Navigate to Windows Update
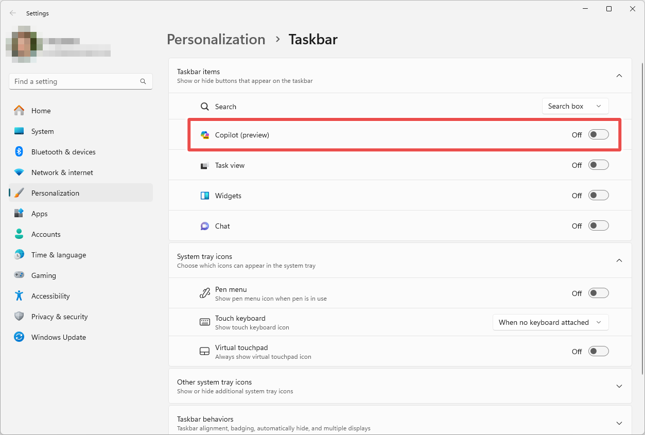The height and width of the screenshot is (435, 645). click(x=81, y=337)
